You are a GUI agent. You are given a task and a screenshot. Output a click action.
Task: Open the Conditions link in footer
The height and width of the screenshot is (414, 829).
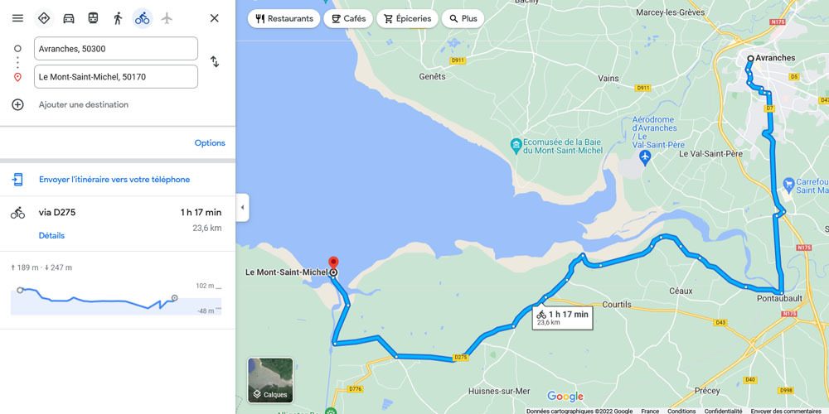[681, 411]
